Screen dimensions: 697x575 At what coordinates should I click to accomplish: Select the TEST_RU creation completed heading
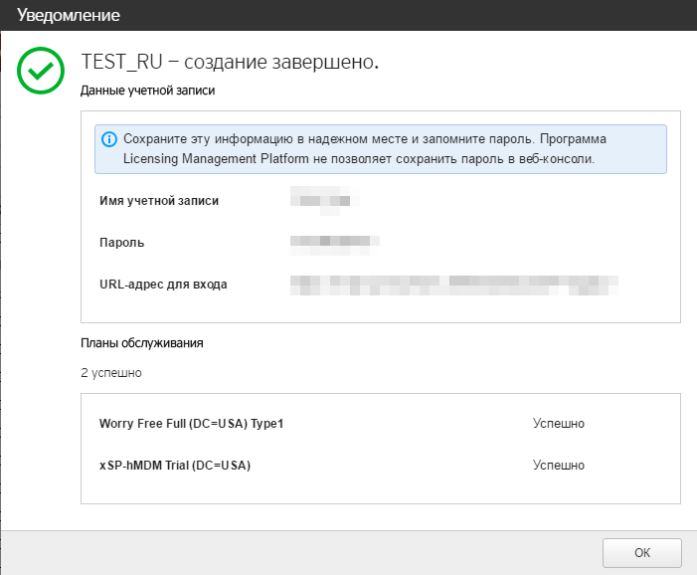pos(230,63)
